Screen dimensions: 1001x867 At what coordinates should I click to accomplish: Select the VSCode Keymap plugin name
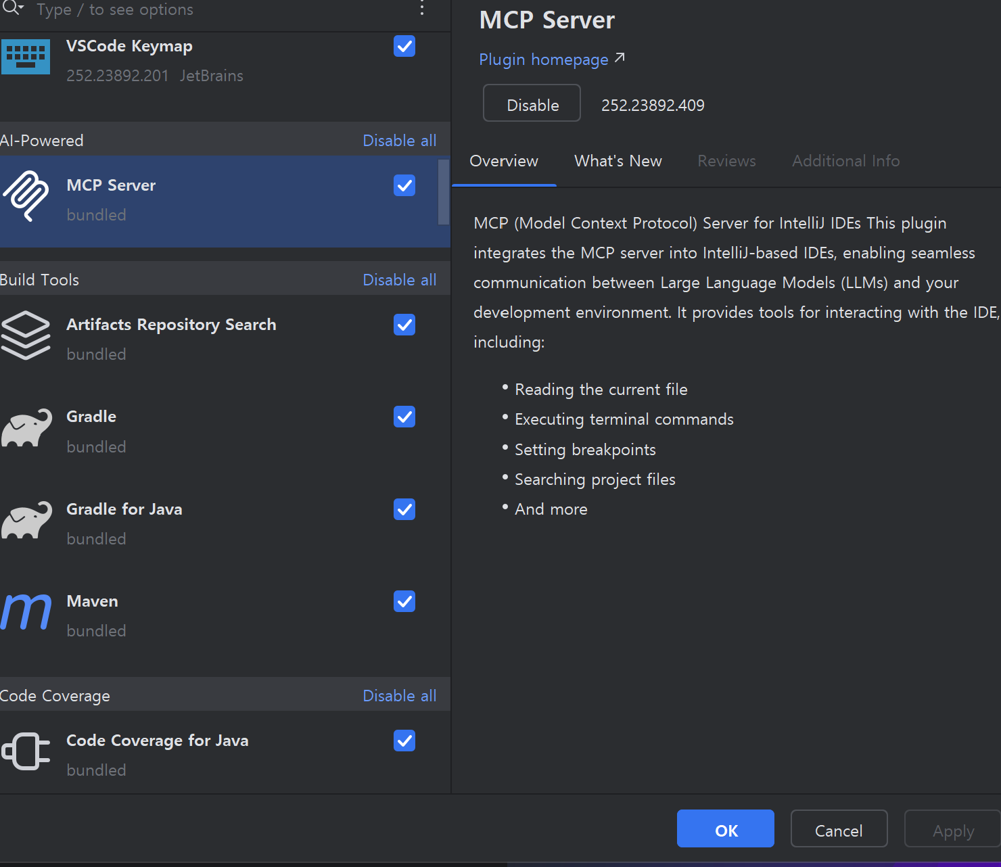pyautogui.click(x=129, y=46)
